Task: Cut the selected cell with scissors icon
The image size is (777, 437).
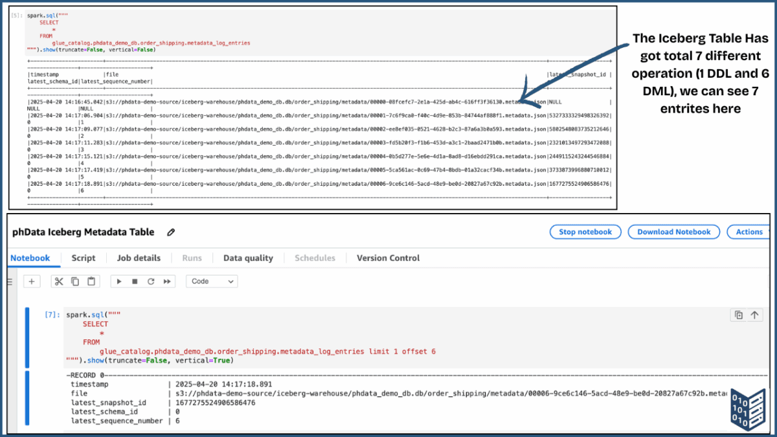Action: (59, 281)
